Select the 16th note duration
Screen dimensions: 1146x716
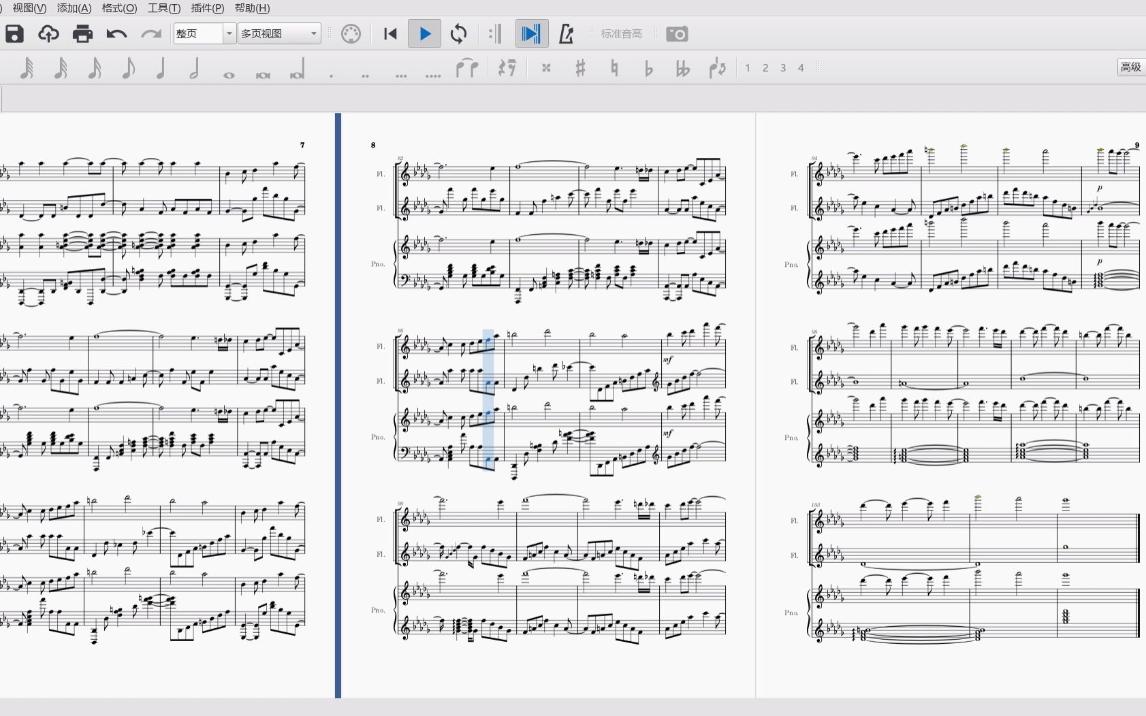[94, 68]
